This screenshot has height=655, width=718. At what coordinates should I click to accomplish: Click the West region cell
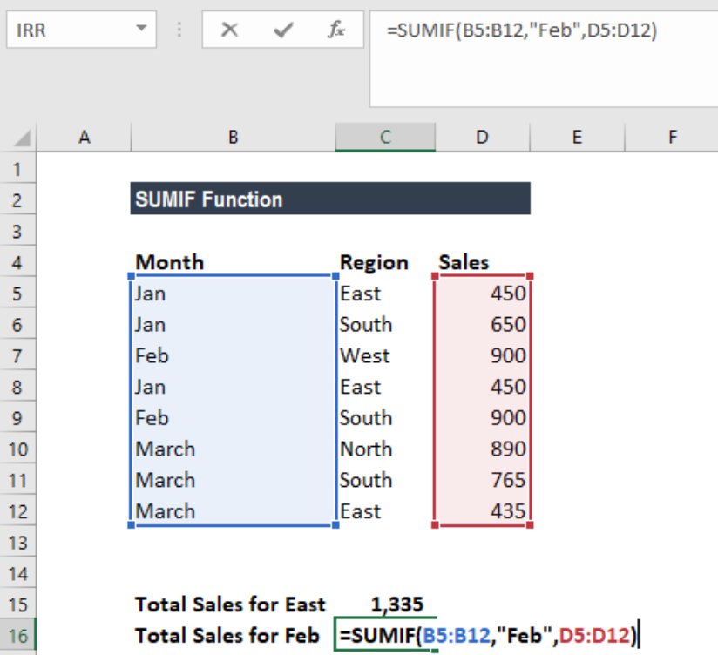(385, 355)
